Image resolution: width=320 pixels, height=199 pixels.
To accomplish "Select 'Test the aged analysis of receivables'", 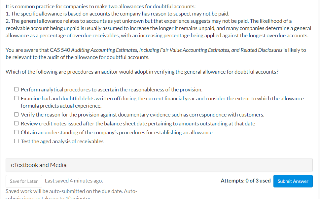I will [16, 141].
